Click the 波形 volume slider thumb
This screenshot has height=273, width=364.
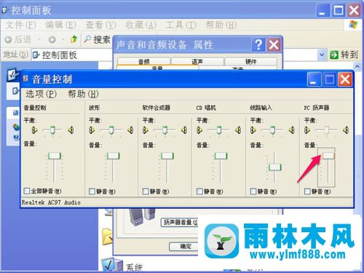[113, 156]
